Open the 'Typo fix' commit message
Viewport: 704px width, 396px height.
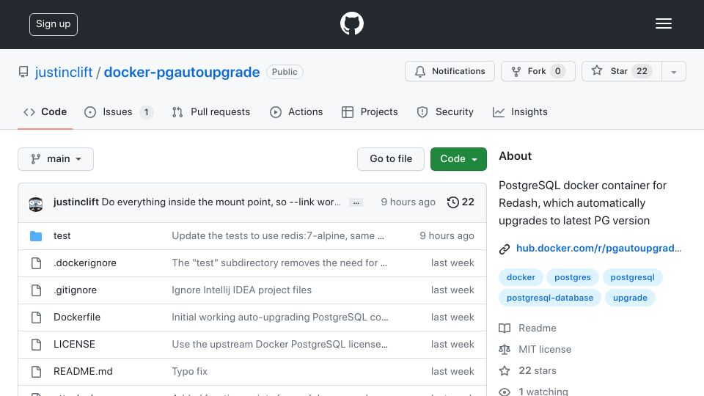(189, 371)
